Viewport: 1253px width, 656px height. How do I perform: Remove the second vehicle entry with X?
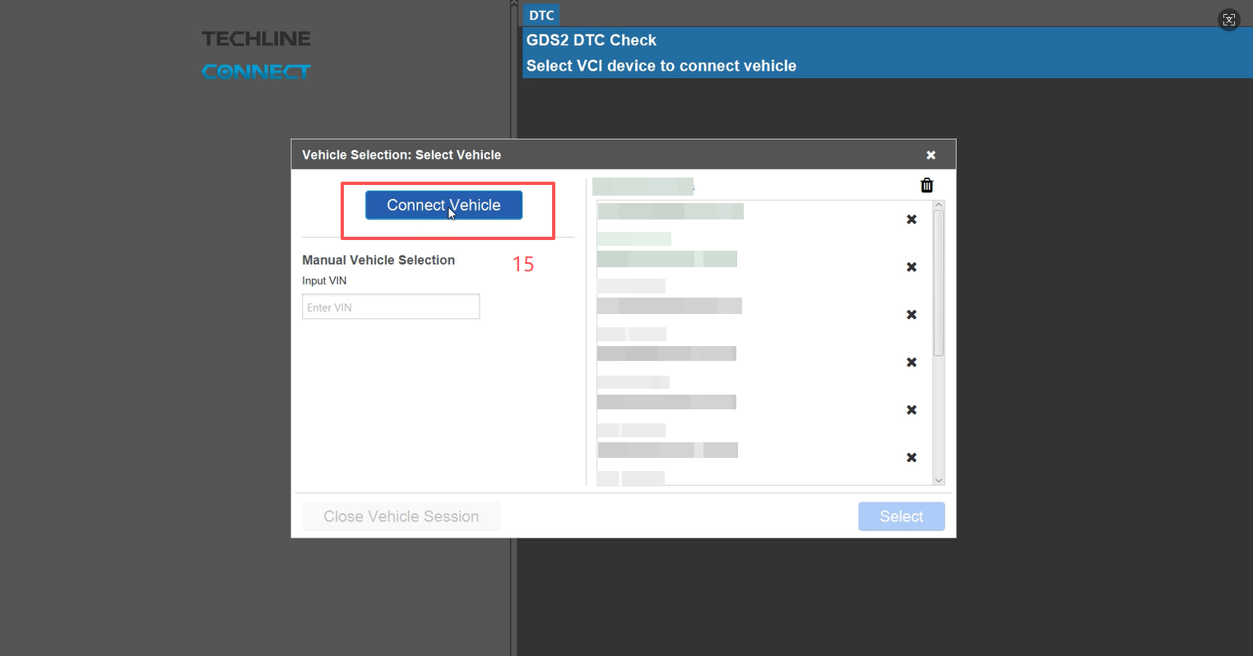click(x=911, y=267)
